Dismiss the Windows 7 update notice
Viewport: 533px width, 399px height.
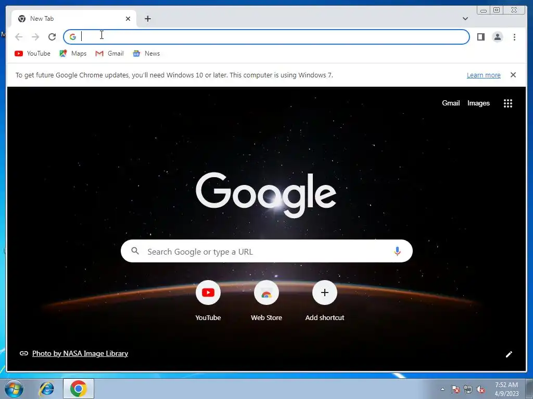[513, 75]
